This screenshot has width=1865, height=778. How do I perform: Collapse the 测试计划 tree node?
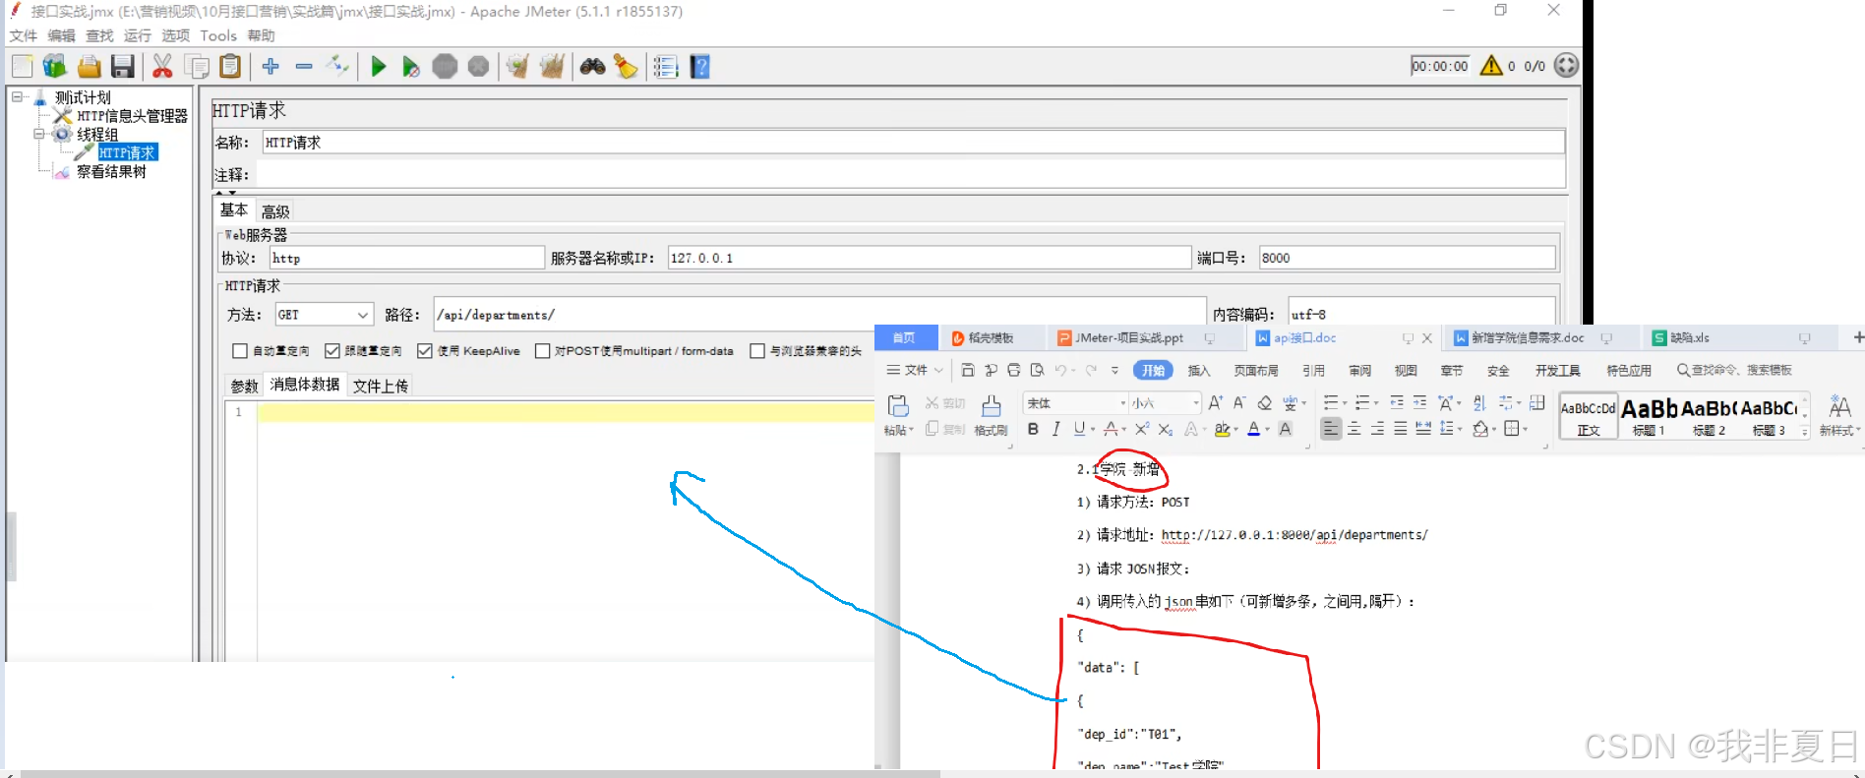tap(18, 97)
